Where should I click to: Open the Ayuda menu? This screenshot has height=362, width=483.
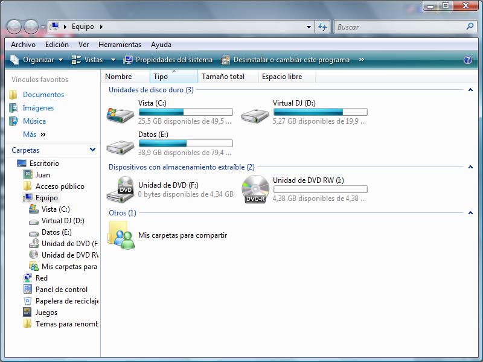[x=161, y=45]
